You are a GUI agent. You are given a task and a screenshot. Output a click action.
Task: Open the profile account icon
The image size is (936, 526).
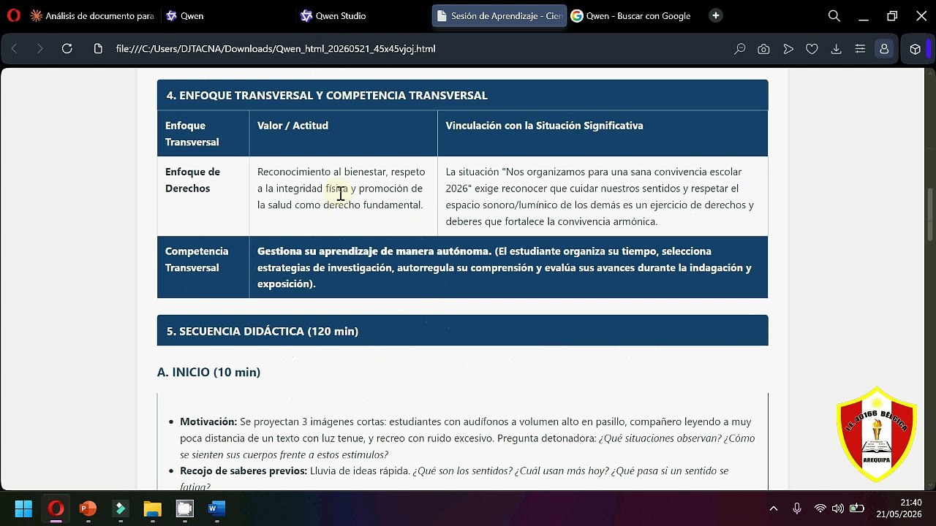884,49
